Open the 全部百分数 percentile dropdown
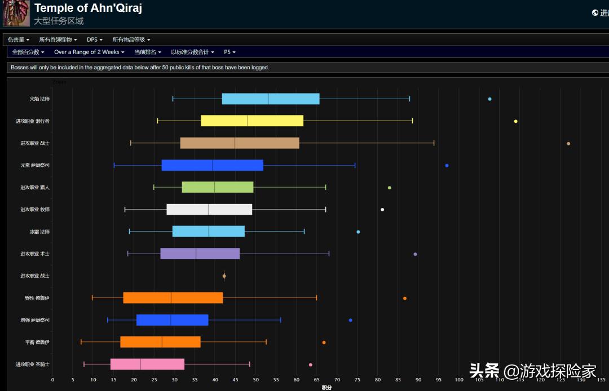 click(28, 52)
